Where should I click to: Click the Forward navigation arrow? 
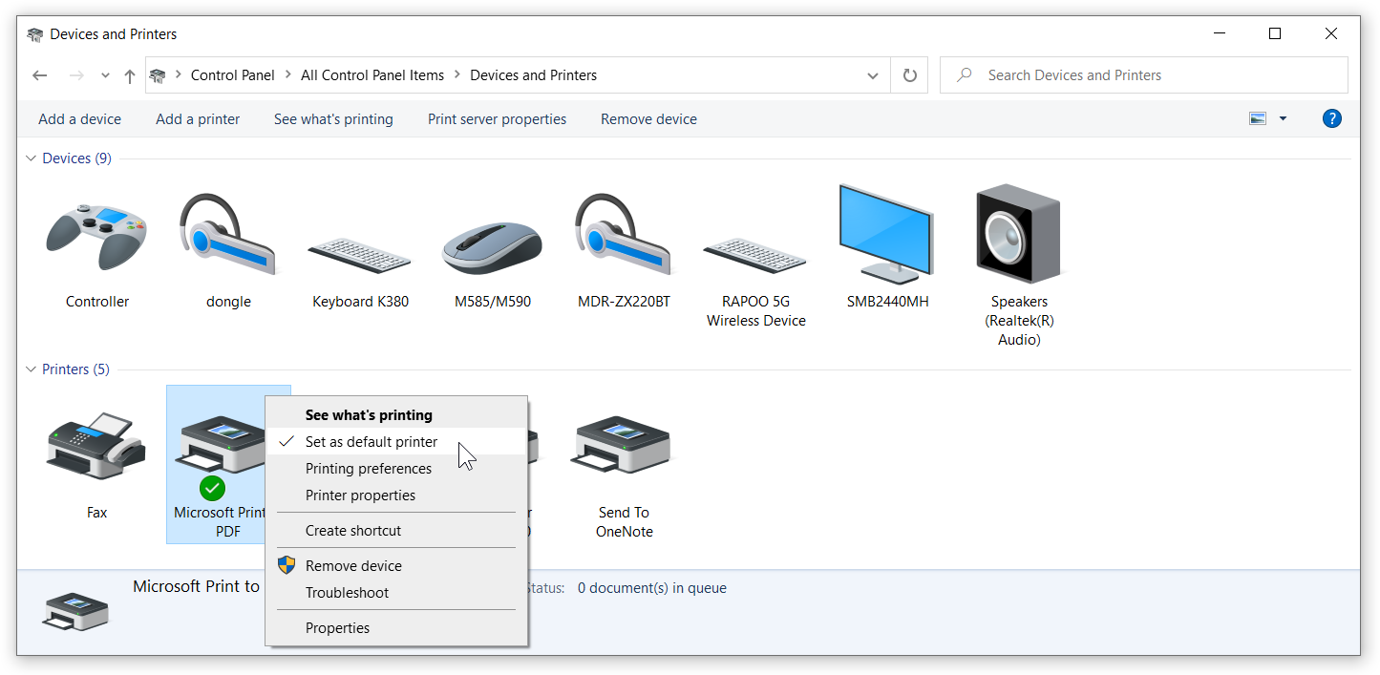click(x=77, y=75)
